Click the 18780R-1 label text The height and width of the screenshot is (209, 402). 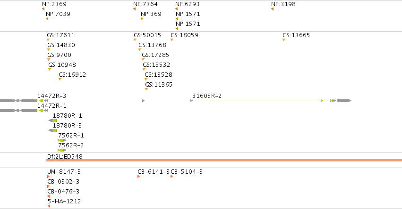(x=68, y=116)
